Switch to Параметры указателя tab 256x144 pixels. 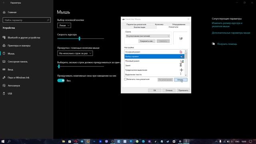click(x=136, y=24)
